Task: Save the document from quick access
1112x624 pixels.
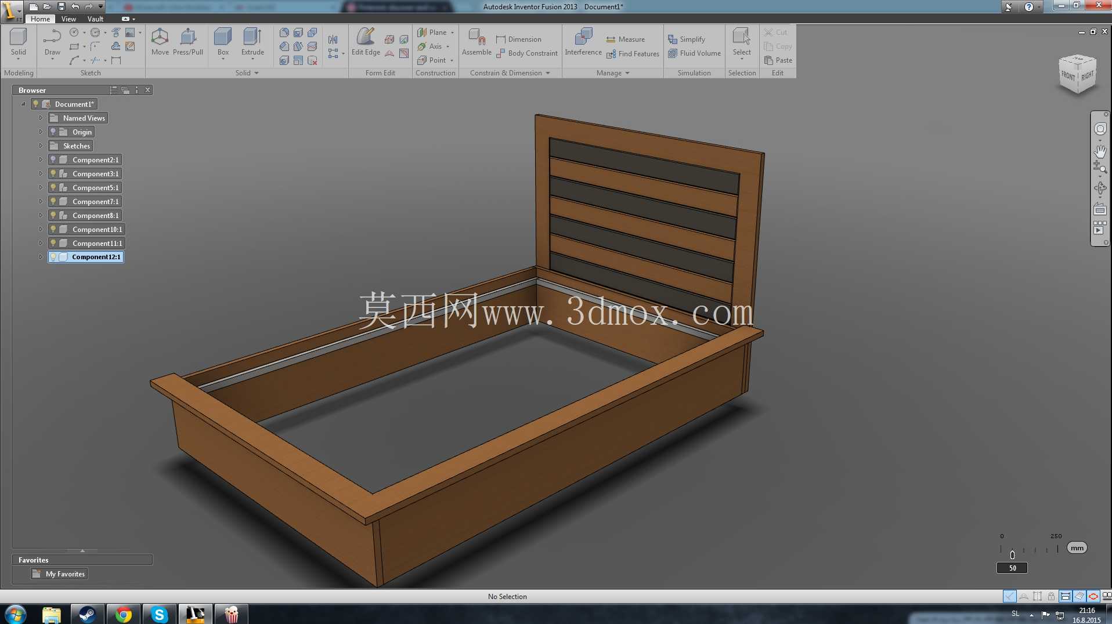Action: click(x=62, y=6)
